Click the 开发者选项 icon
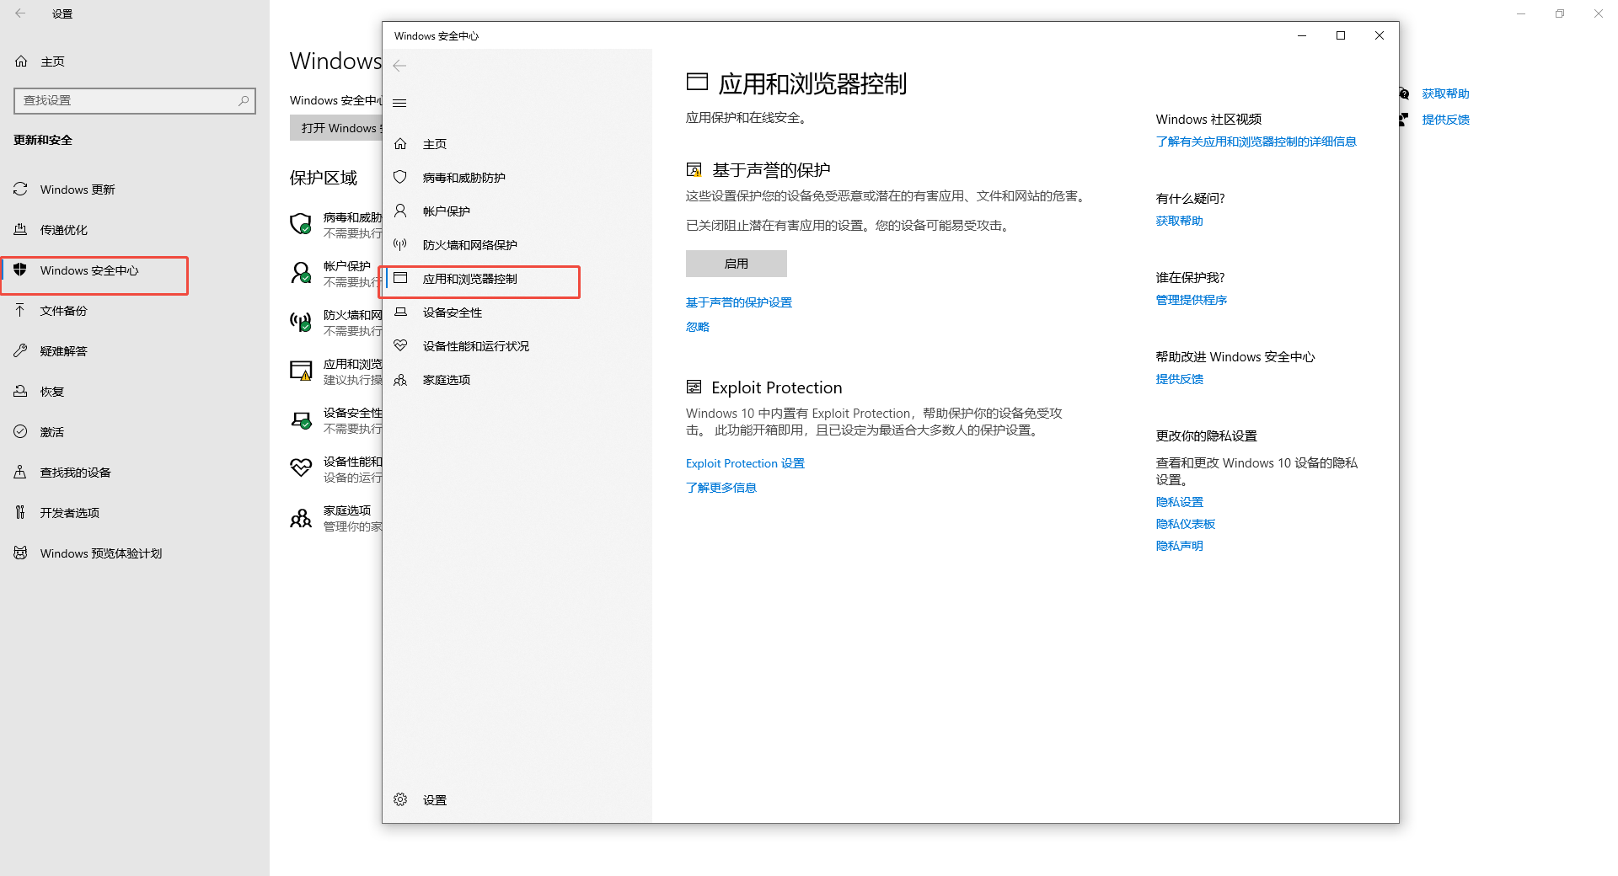Image resolution: width=1618 pixels, height=876 pixels. click(x=20, y=512)
